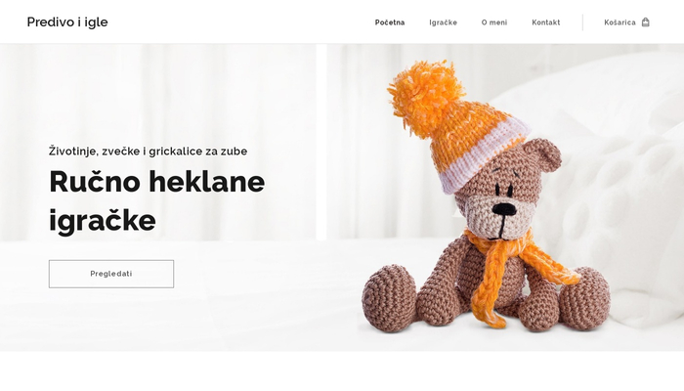Click the orange pom-pom on the hat

[x=425, y=98]
